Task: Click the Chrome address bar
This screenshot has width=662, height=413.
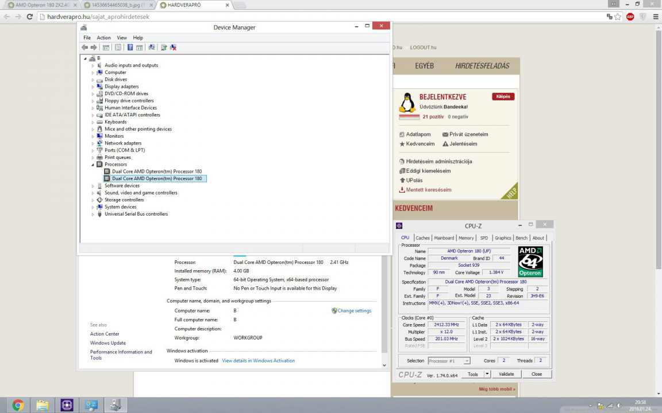Action: (321, 17)
